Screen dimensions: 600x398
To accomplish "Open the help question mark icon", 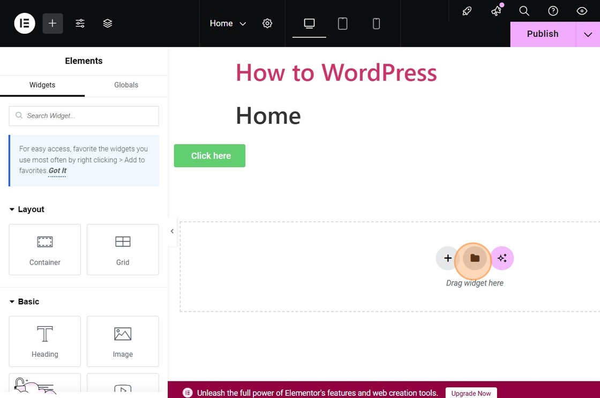I will coord(553,11).
